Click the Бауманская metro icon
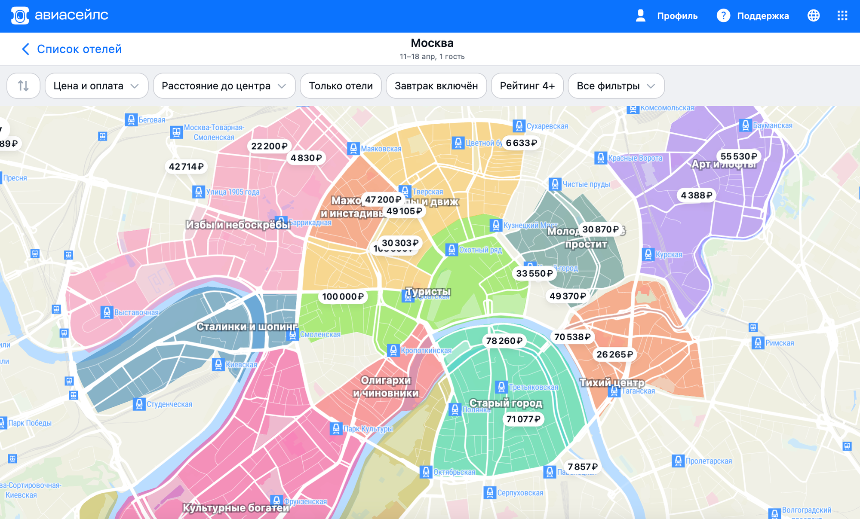860x519 pixels. tap(745, 125)
